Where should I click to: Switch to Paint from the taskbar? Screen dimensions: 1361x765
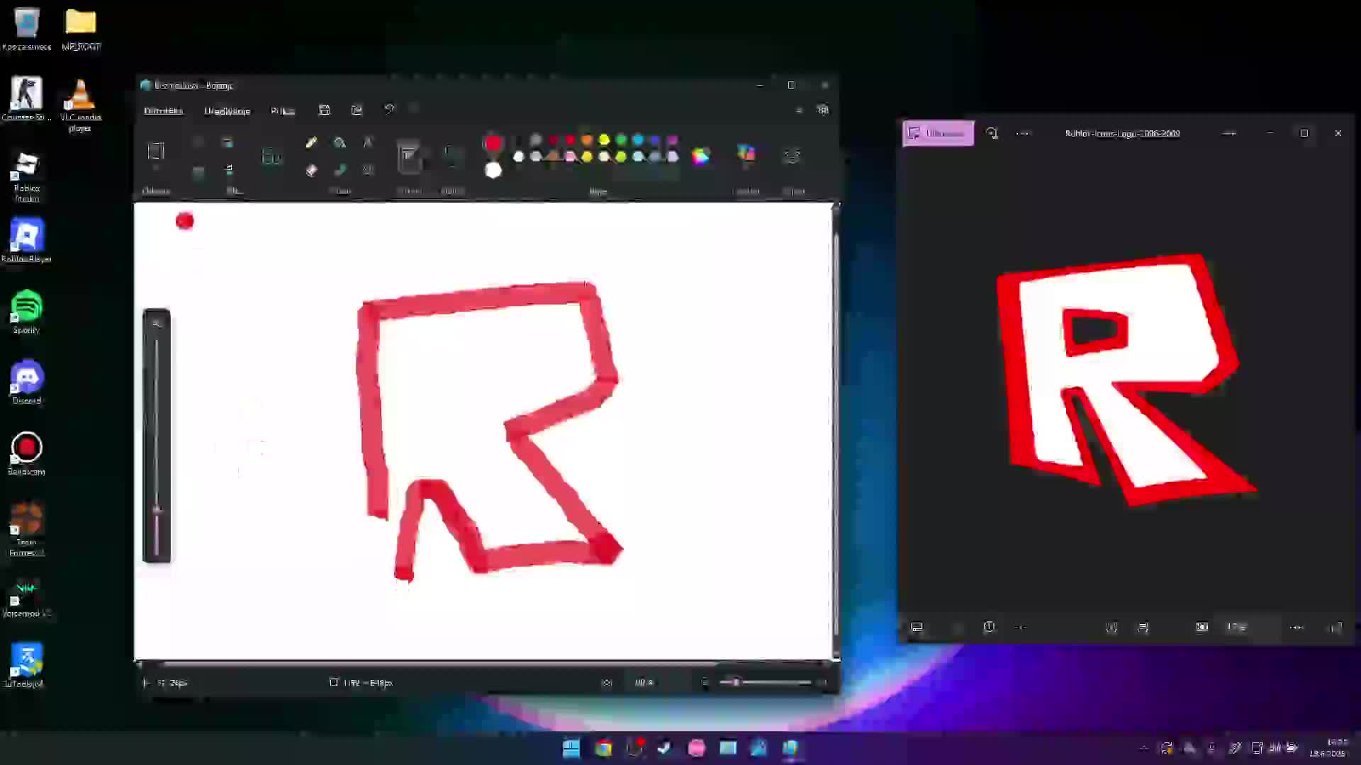coord(790,747)
